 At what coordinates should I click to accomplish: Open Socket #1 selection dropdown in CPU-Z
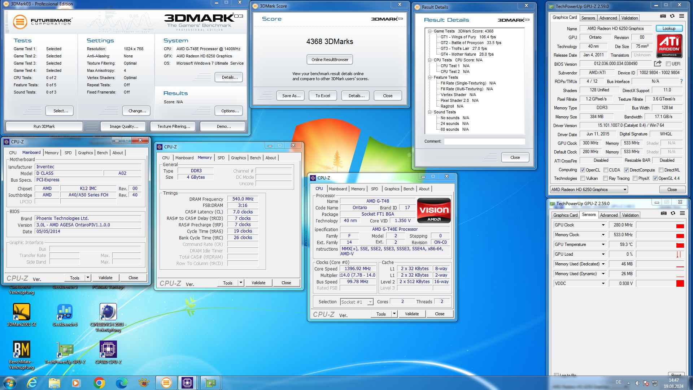[357, 302]
